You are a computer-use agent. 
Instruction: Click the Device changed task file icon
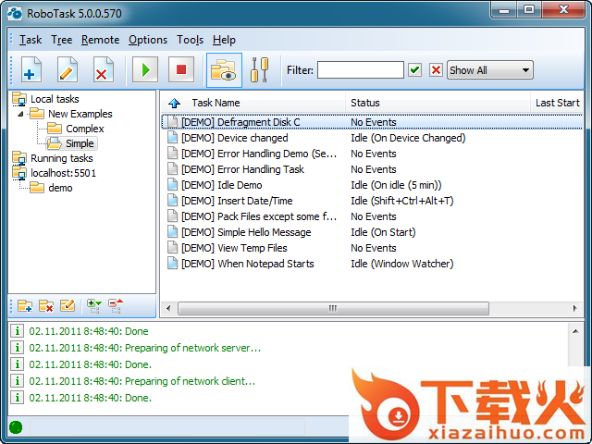(x=173, y=138)
